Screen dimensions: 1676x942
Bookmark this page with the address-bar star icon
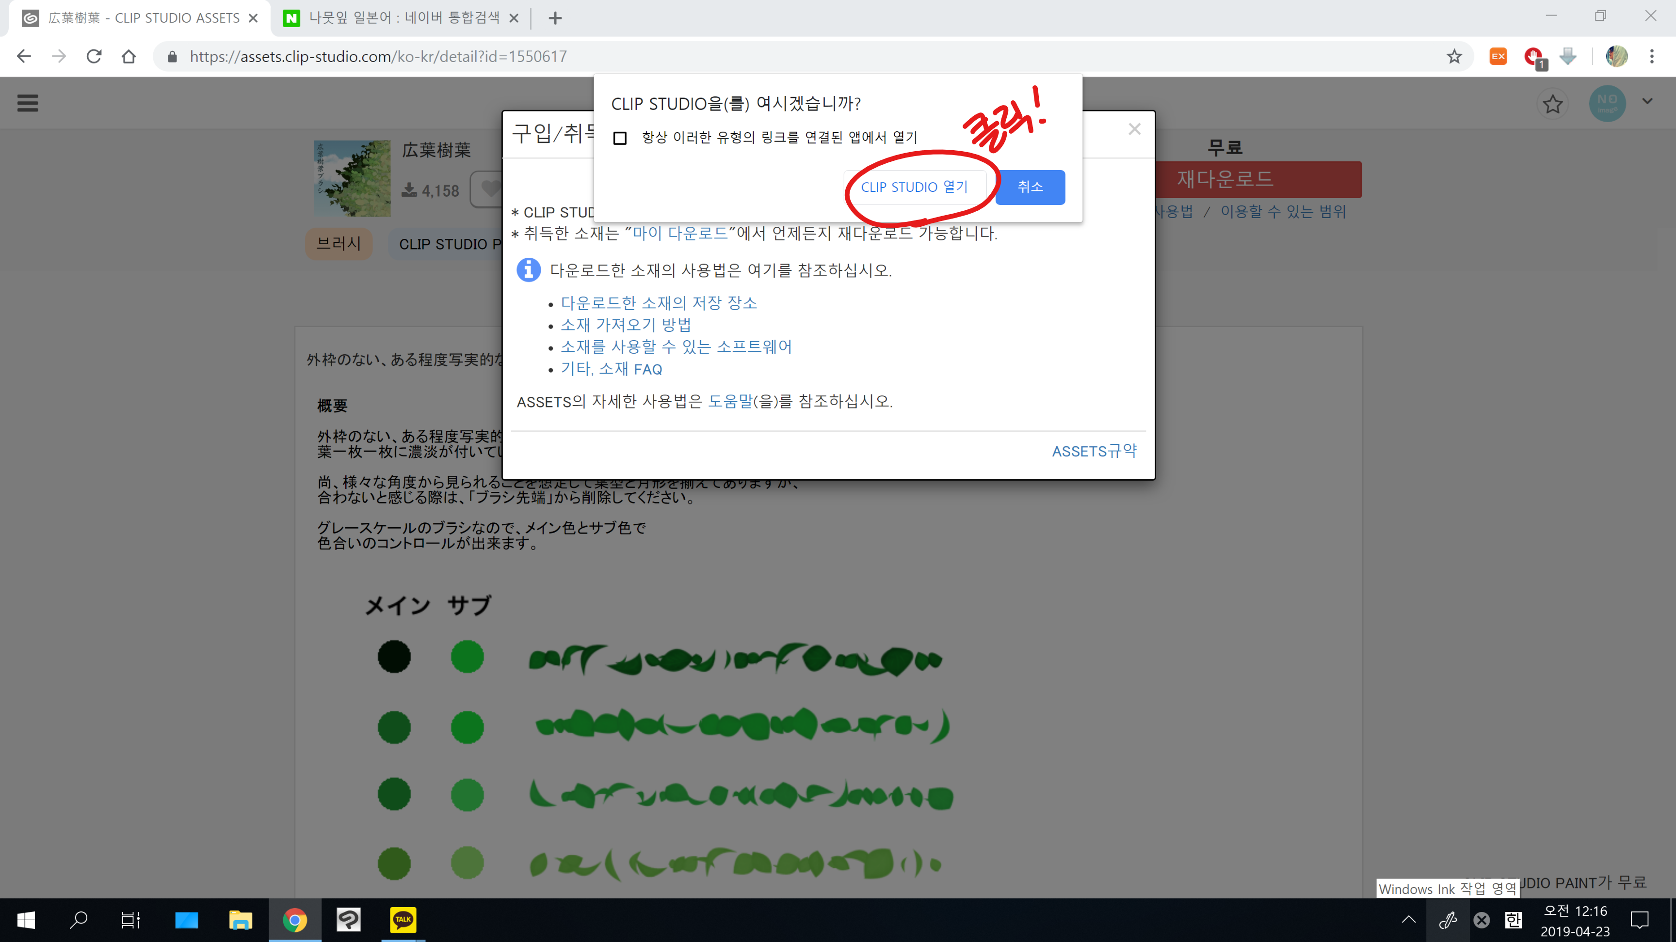point(1454,57)
